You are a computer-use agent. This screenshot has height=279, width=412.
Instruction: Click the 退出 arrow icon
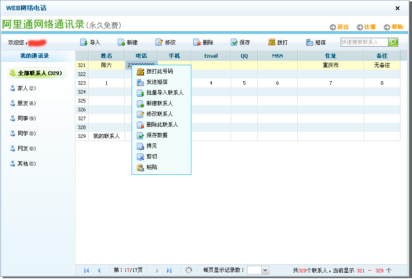[x=333, y=27]
